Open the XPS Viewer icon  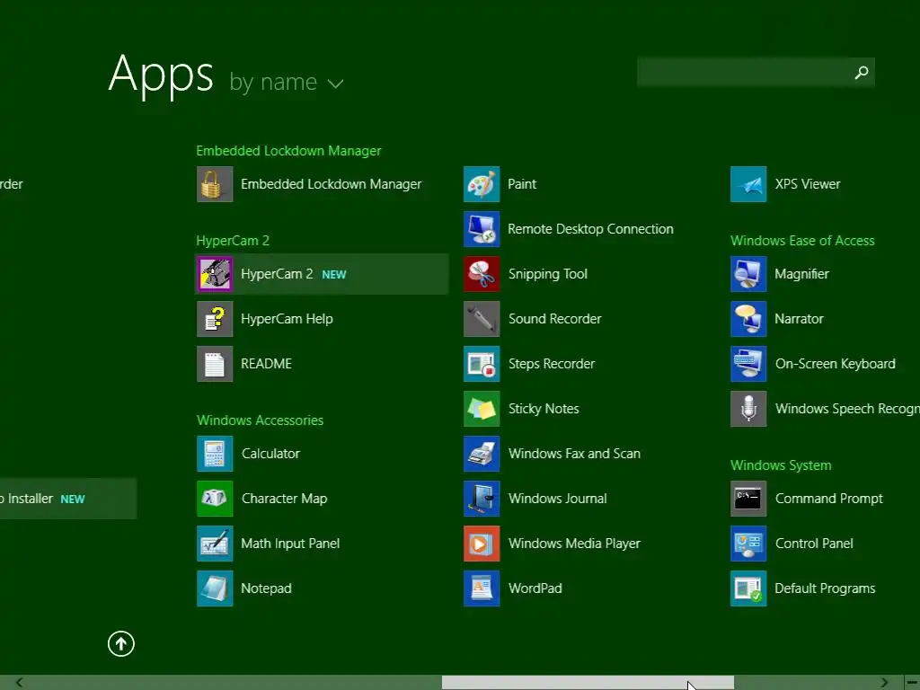(x=748, y=184)
